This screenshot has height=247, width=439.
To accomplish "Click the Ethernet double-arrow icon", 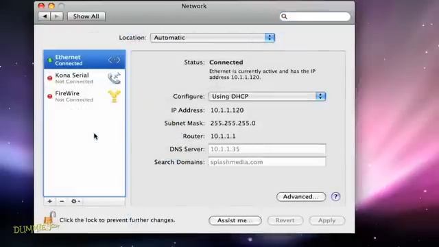I will tap(115, 60).
